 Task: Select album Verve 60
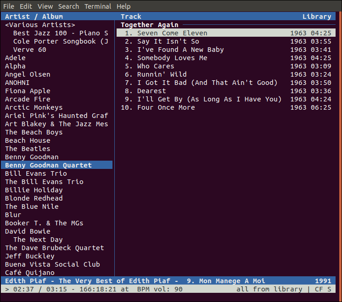point(30,50)
